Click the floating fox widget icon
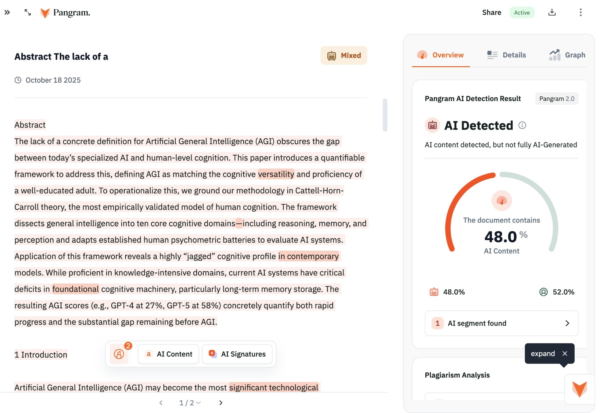The height and width of the screenshot is (413, 610). [579, 389]
